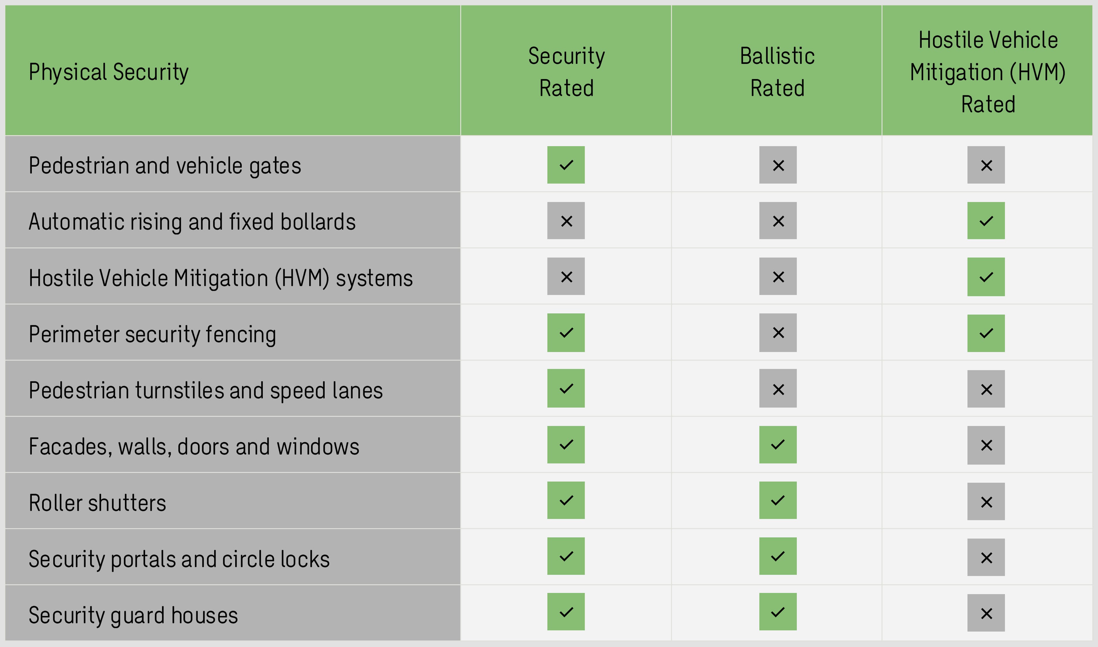Select the Hostile Vehicle Mitigation (HVM) Rated header

[988, 72]
